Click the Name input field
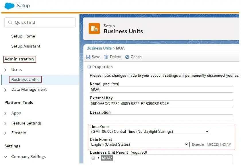This screenshot has width=241, height=166. point(161,90)
